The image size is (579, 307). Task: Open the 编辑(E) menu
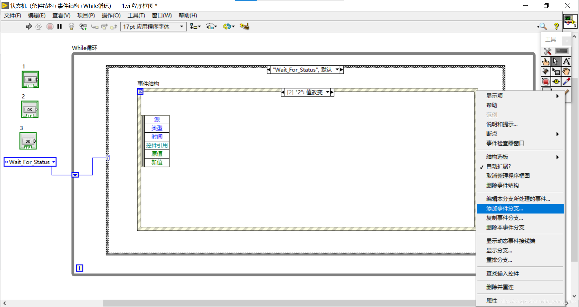click(37, 15)
